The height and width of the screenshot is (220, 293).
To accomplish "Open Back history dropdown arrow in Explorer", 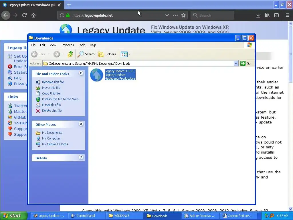I will pos(49,54).
